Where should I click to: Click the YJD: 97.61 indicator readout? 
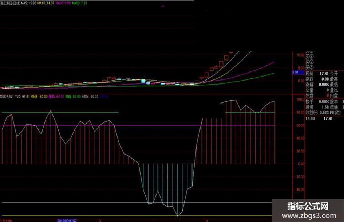click(x=22, y=97)
